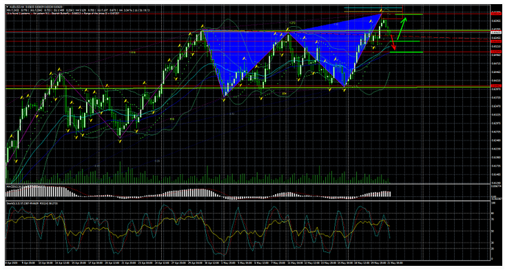Image resolution: width=505 pixels, height=270 pixels.
Task: Click the 50 level on the stochastic scale
Action: click(x=493, y=231)
